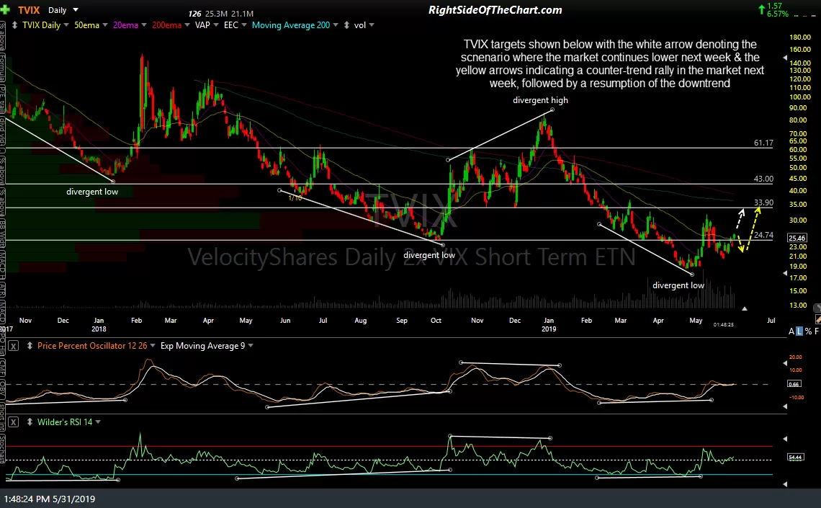Click the 25.46 current price tag
821x508 pixels.
pos(797,239)
